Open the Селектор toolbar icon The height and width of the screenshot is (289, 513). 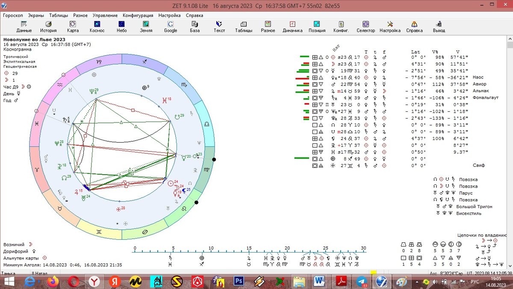(366, 27)
